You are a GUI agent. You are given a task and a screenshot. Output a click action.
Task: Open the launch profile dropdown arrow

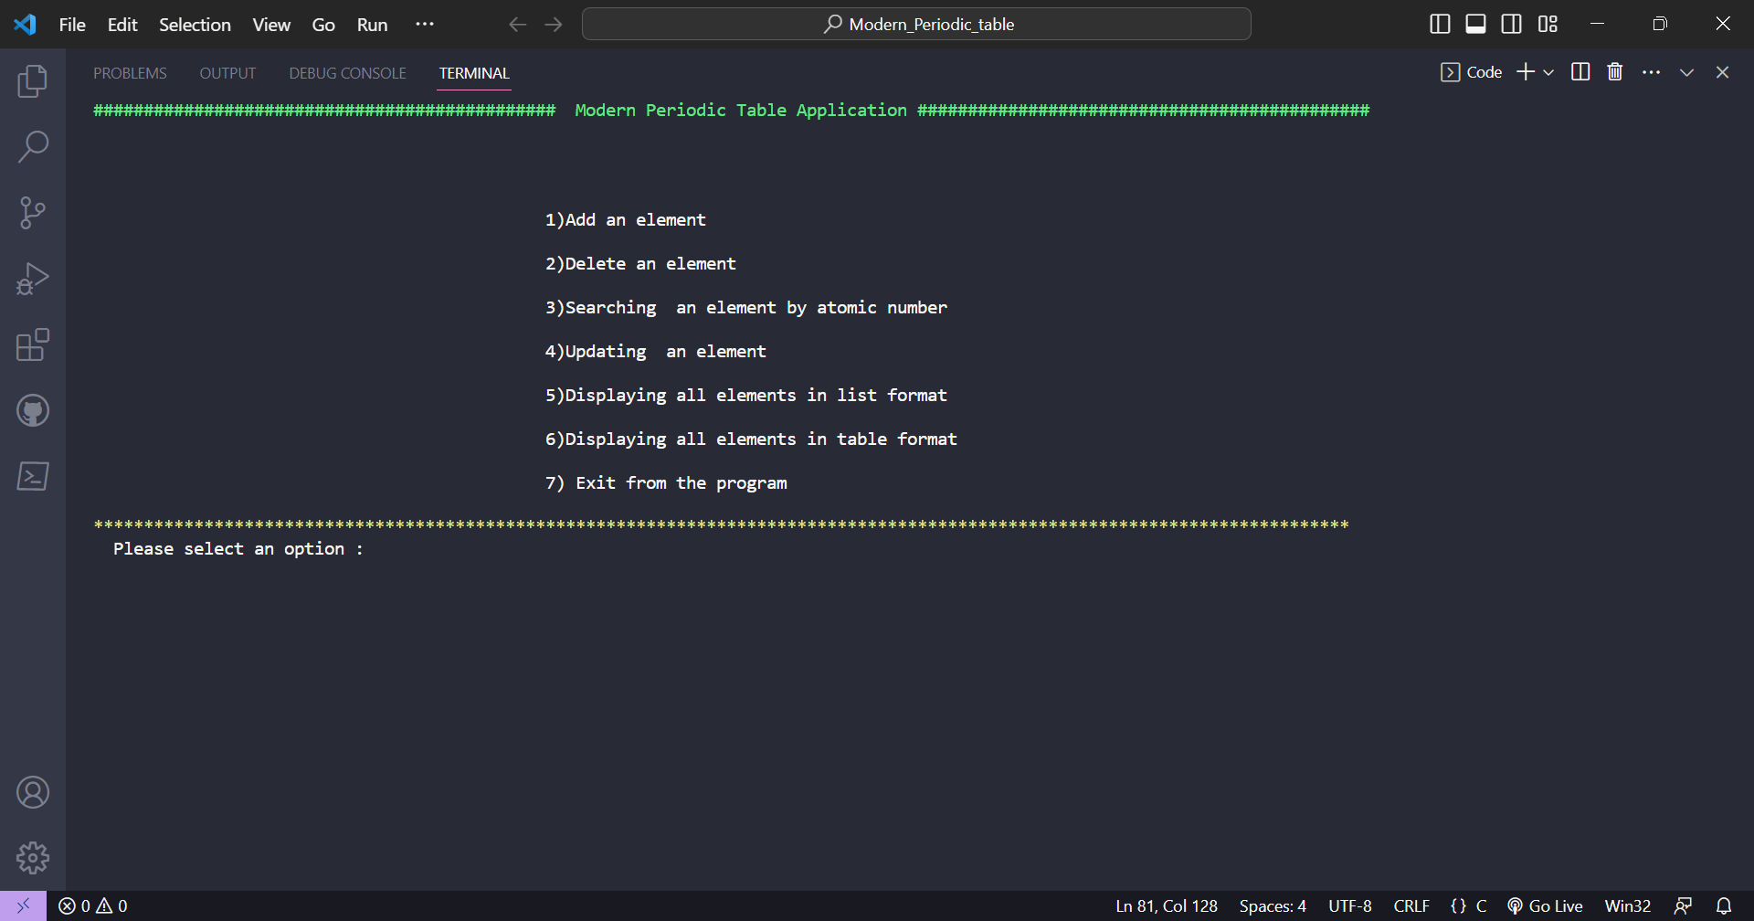click(1548, 71)
